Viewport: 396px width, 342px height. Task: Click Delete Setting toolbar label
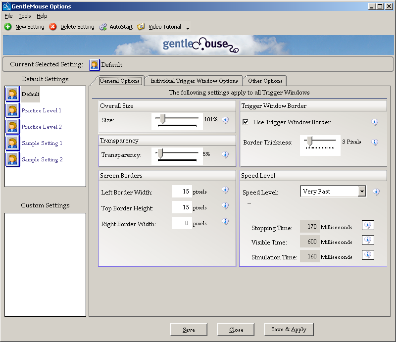(77, 27)
